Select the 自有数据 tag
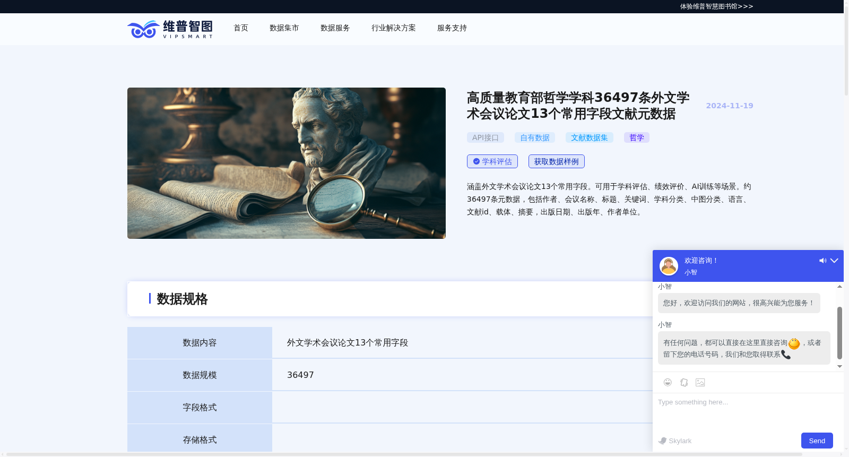 click(x=535, y=137)
